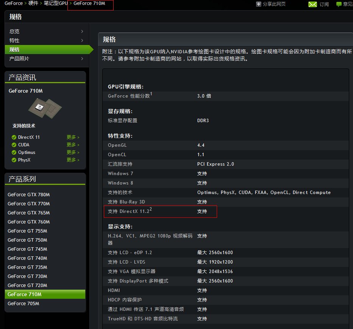Click the 最大 2048x1536 VGA value

coord(215,271)
